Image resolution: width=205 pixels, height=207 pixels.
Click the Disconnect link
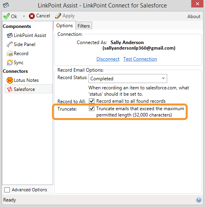click(x=108, y=59)
